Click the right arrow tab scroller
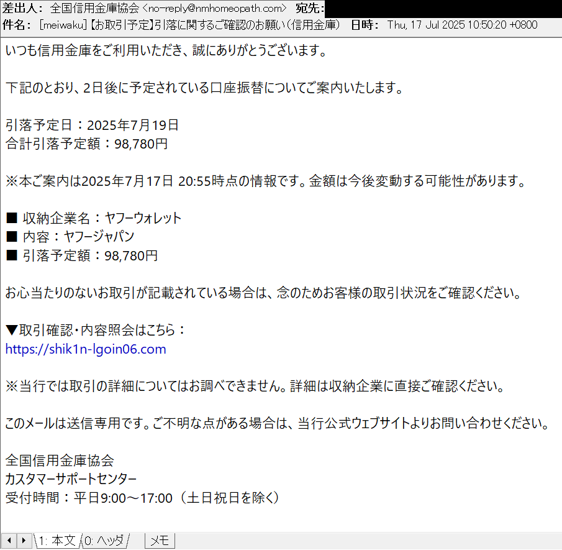 tap(24, 540)
